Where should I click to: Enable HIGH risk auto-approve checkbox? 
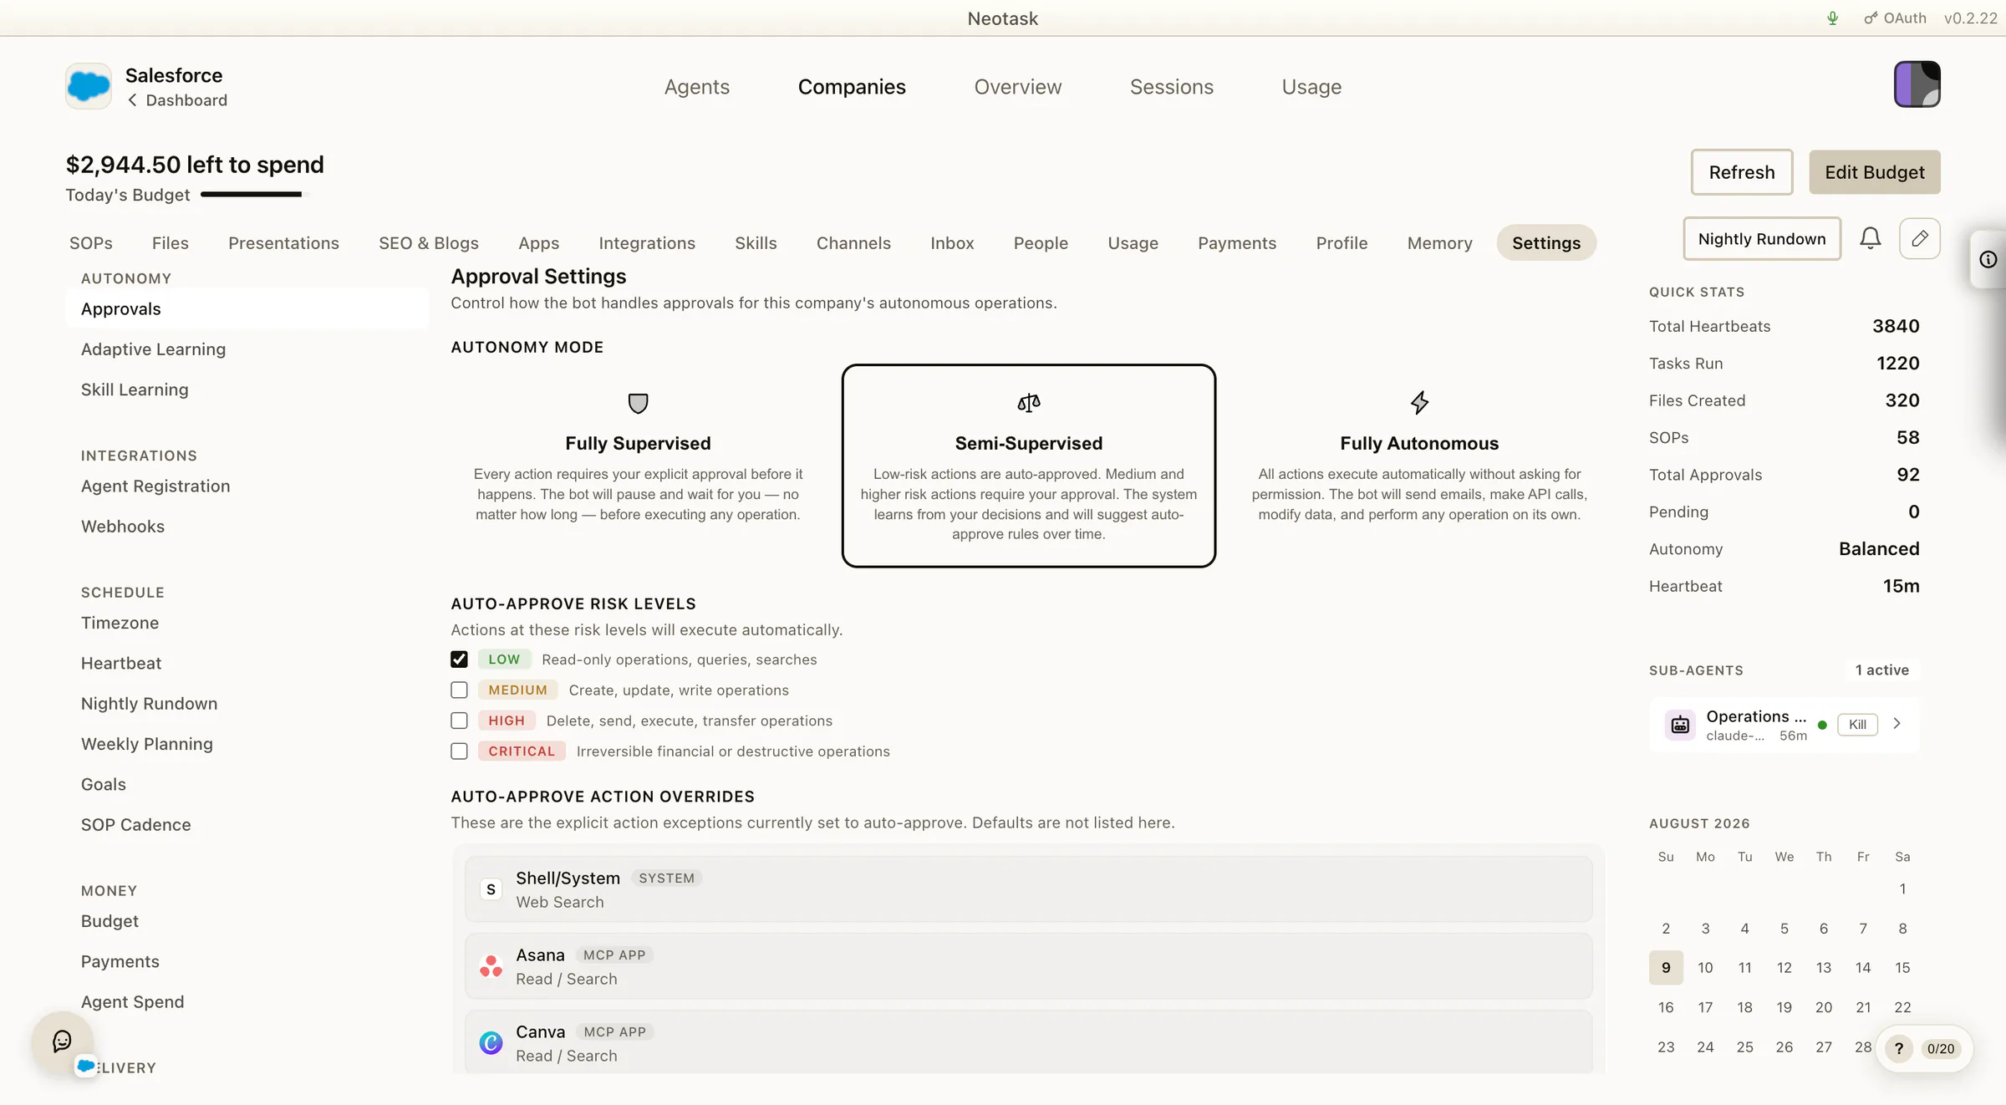tap(459, 721)
